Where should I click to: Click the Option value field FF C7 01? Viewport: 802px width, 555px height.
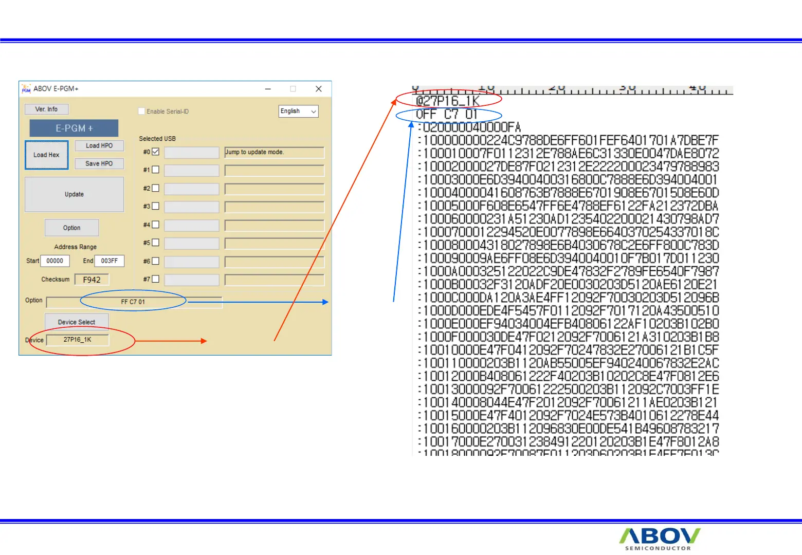click(x=134, y=302)
